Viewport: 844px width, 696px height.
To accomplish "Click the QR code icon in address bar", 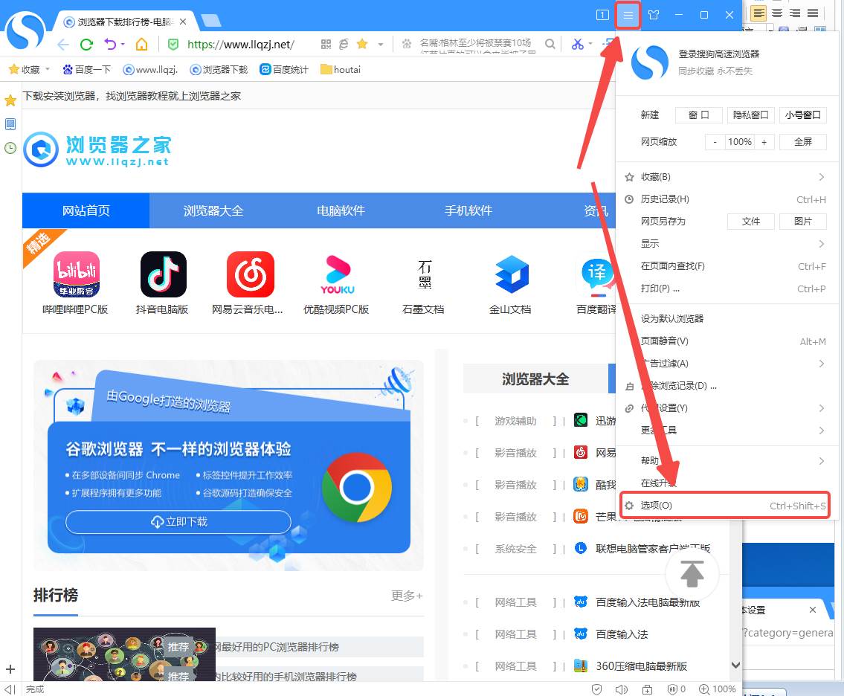I will [326, 44].
